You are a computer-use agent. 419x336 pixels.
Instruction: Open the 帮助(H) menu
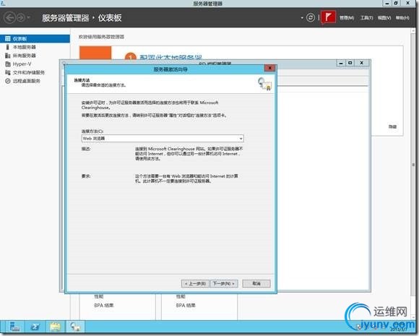click(x=402, y=18)
